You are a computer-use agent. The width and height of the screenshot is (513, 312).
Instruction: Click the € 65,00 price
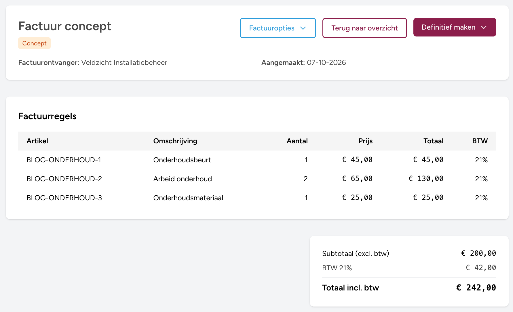point(357,179)
